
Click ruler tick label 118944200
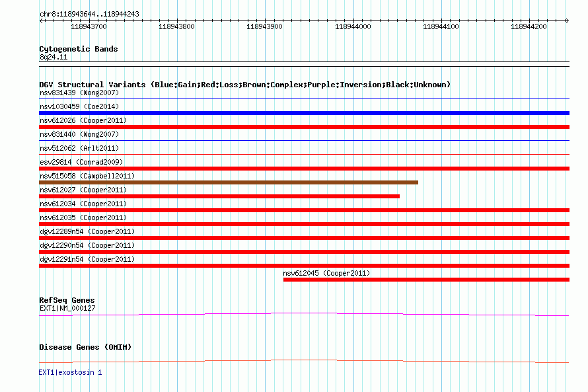tap(529, 26)
